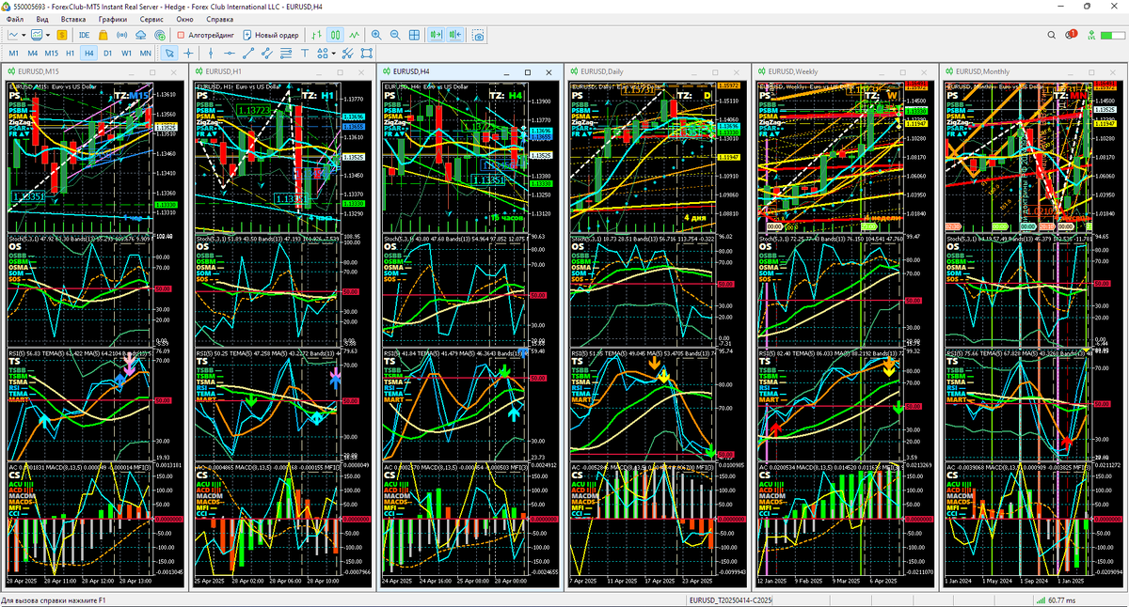1129x607 pixels.
Task: Switch chart to bar chart mode
Action: click(315, 35)
